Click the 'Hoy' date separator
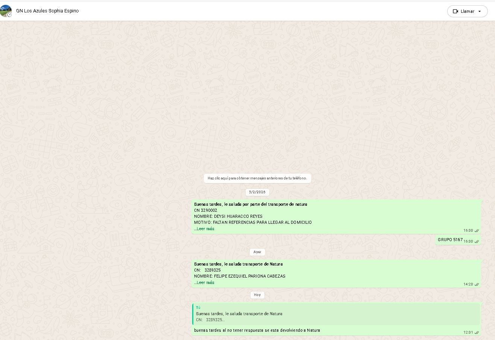The width and height of the screenshot is (495, 340). [x=257, y=295]
